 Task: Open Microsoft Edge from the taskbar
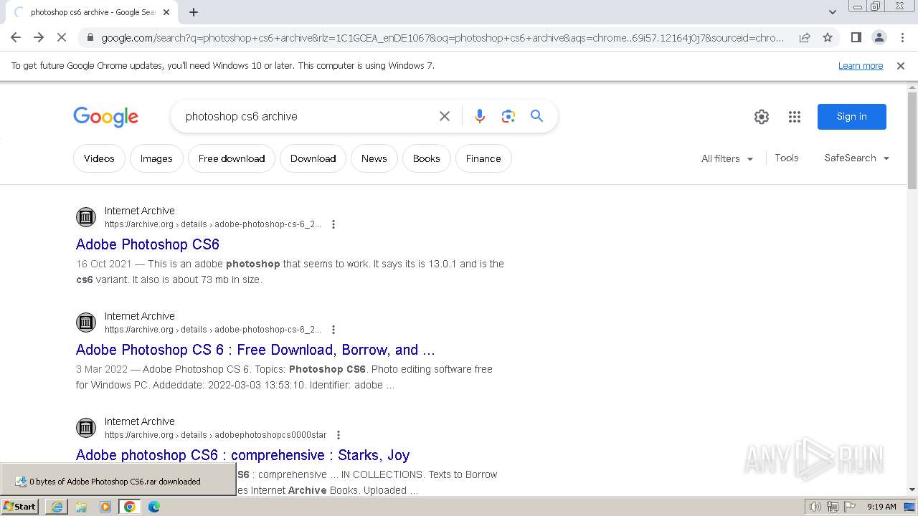154,507
